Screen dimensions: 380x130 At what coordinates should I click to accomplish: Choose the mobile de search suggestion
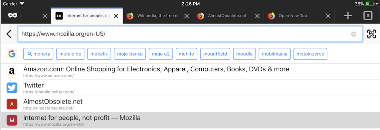[70, 54]
